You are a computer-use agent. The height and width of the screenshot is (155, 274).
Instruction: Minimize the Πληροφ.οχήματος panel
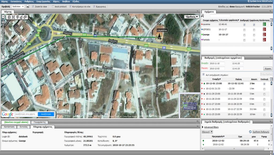[197, 126]
